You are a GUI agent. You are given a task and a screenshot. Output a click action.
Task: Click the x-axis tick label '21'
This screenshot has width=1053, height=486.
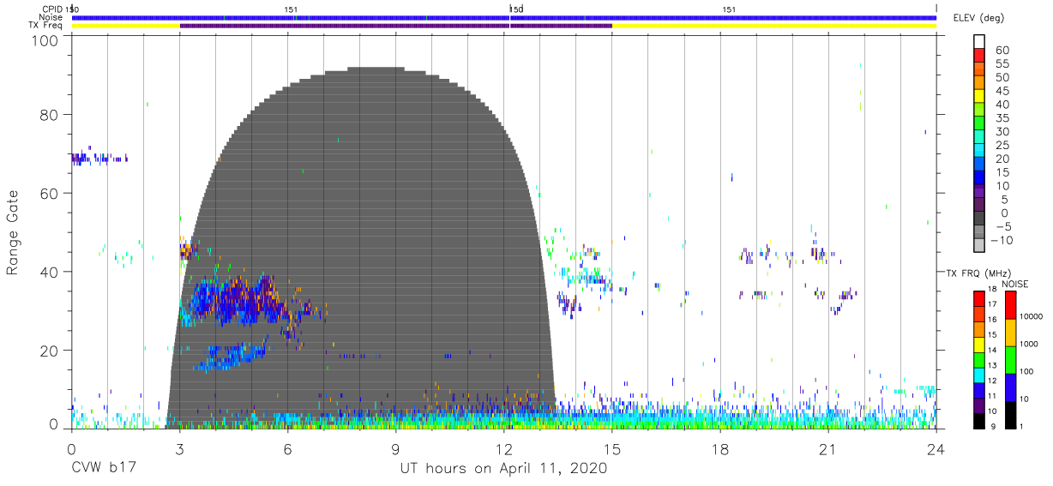[828, 448]
